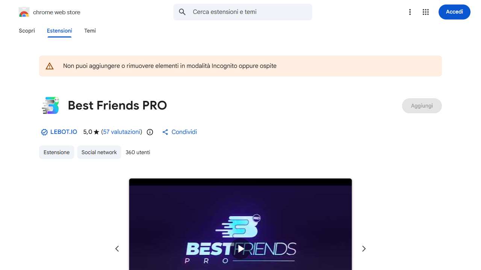Open the Temi tab
Image resolution: width=481 pixels, height=270 pixels.
pyautogui.click(x=90, y=31)
